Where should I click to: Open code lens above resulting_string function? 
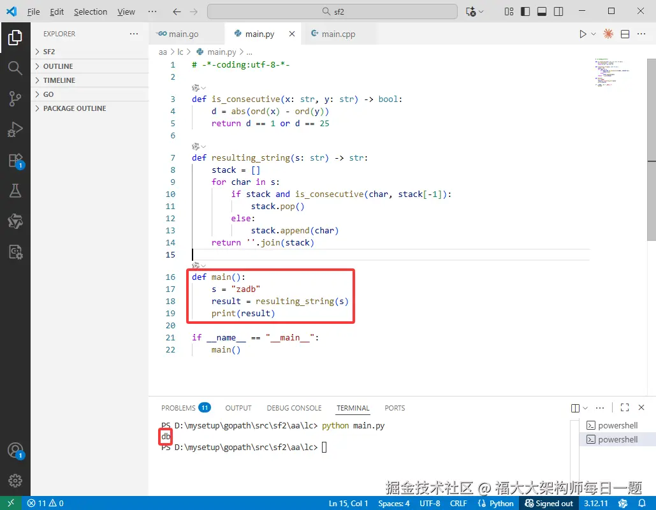point(199,147)
